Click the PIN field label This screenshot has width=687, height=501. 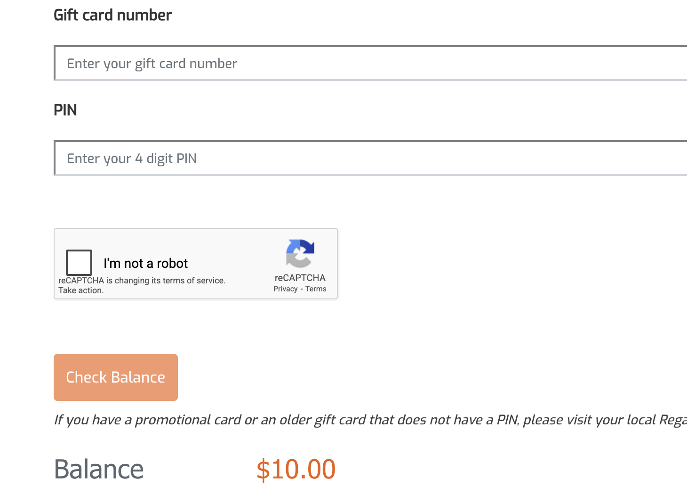[65, 110]
